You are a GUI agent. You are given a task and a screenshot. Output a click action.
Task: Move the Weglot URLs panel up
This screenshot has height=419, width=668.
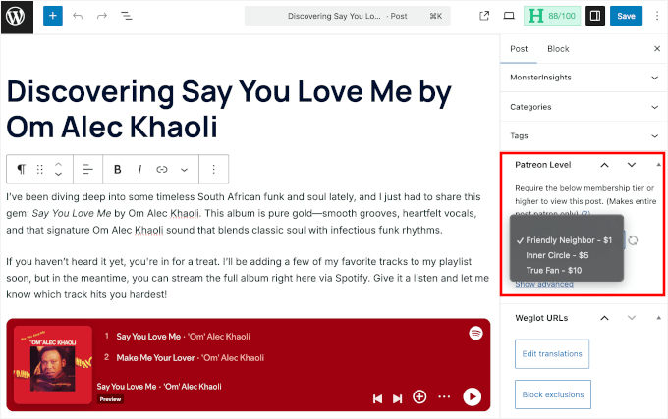point(604,318)
